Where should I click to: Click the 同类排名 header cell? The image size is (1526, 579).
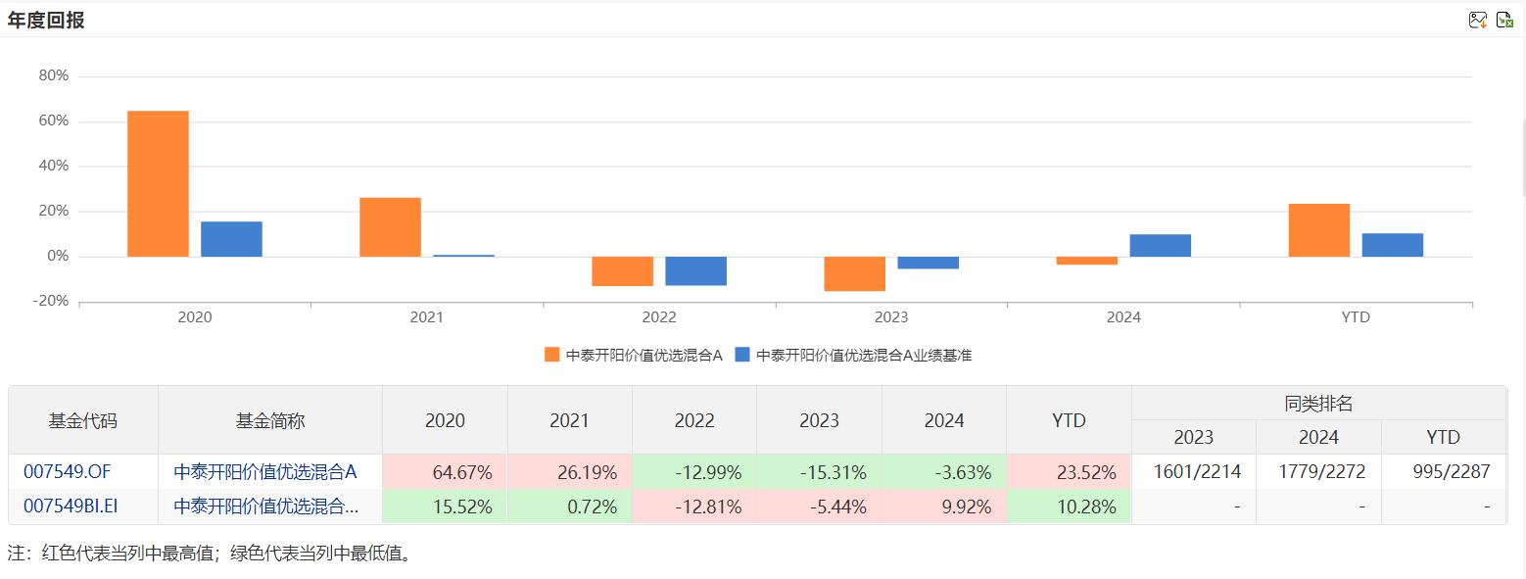[1318, 403]
